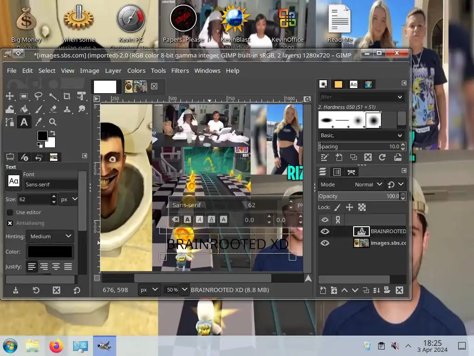Click the foreground color black swatch
Viewport: 474px width, 356px height.
coord(42,136)
